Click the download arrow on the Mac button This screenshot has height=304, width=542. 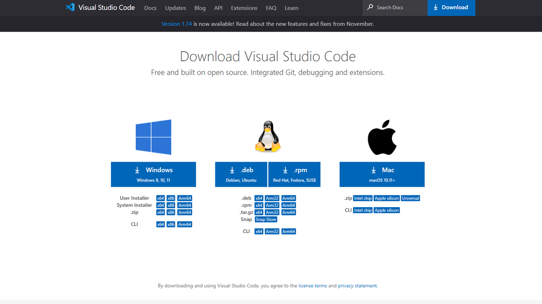point(374,170)
